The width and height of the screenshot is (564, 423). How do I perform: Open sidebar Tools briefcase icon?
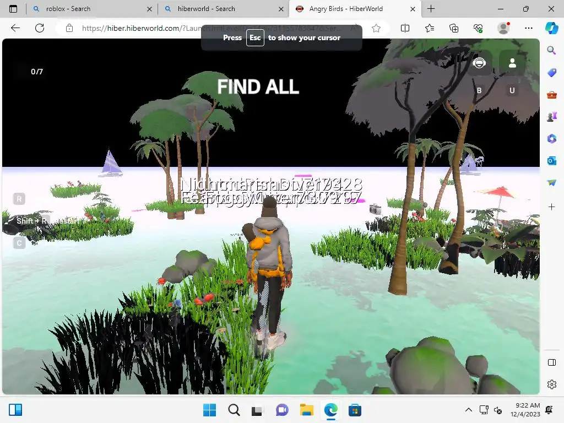coord(551,95)
